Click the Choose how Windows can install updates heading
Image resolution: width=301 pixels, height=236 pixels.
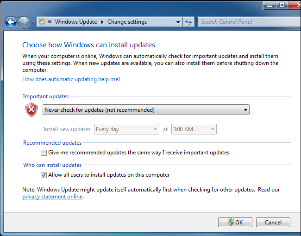tap(89, 45)
